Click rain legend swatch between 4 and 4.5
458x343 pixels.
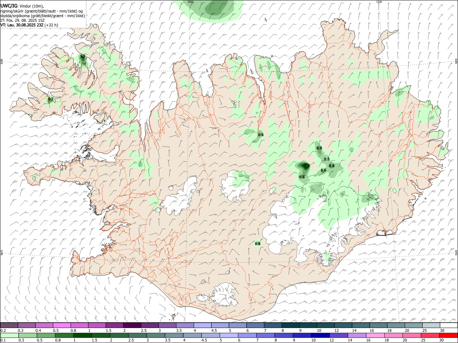(x=192, y=335)
